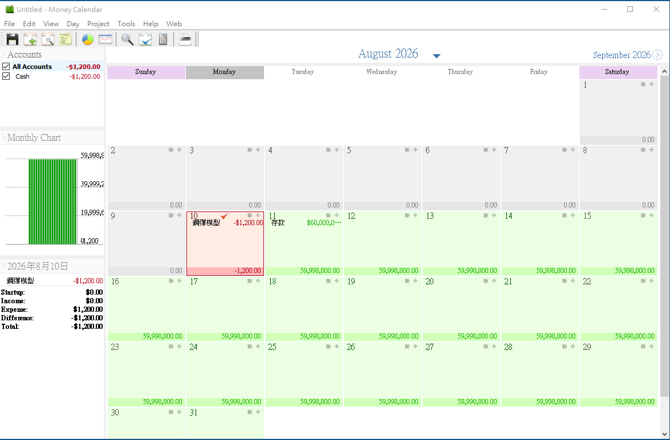
Task: Click the green bars in Monthly Chart
Action: (x=53, y=201)
